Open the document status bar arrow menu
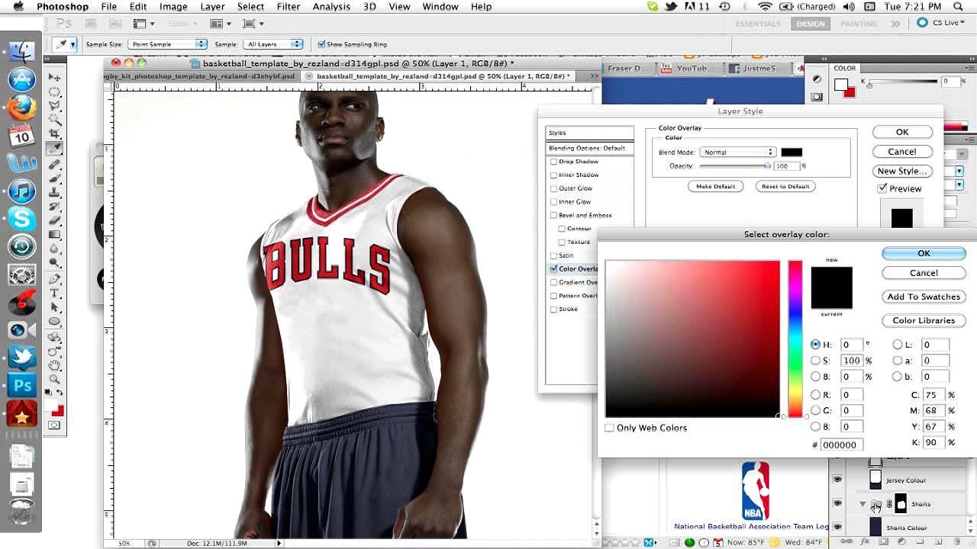The image size is (977, 549). 279,543
